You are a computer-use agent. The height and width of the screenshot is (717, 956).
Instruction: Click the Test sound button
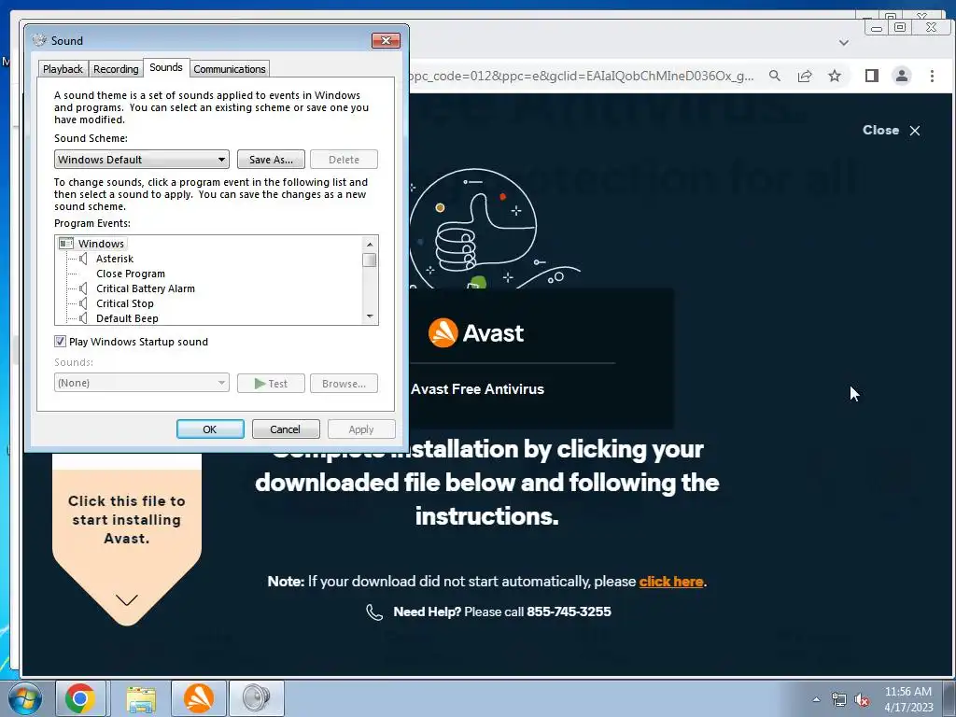coord(271,384)
